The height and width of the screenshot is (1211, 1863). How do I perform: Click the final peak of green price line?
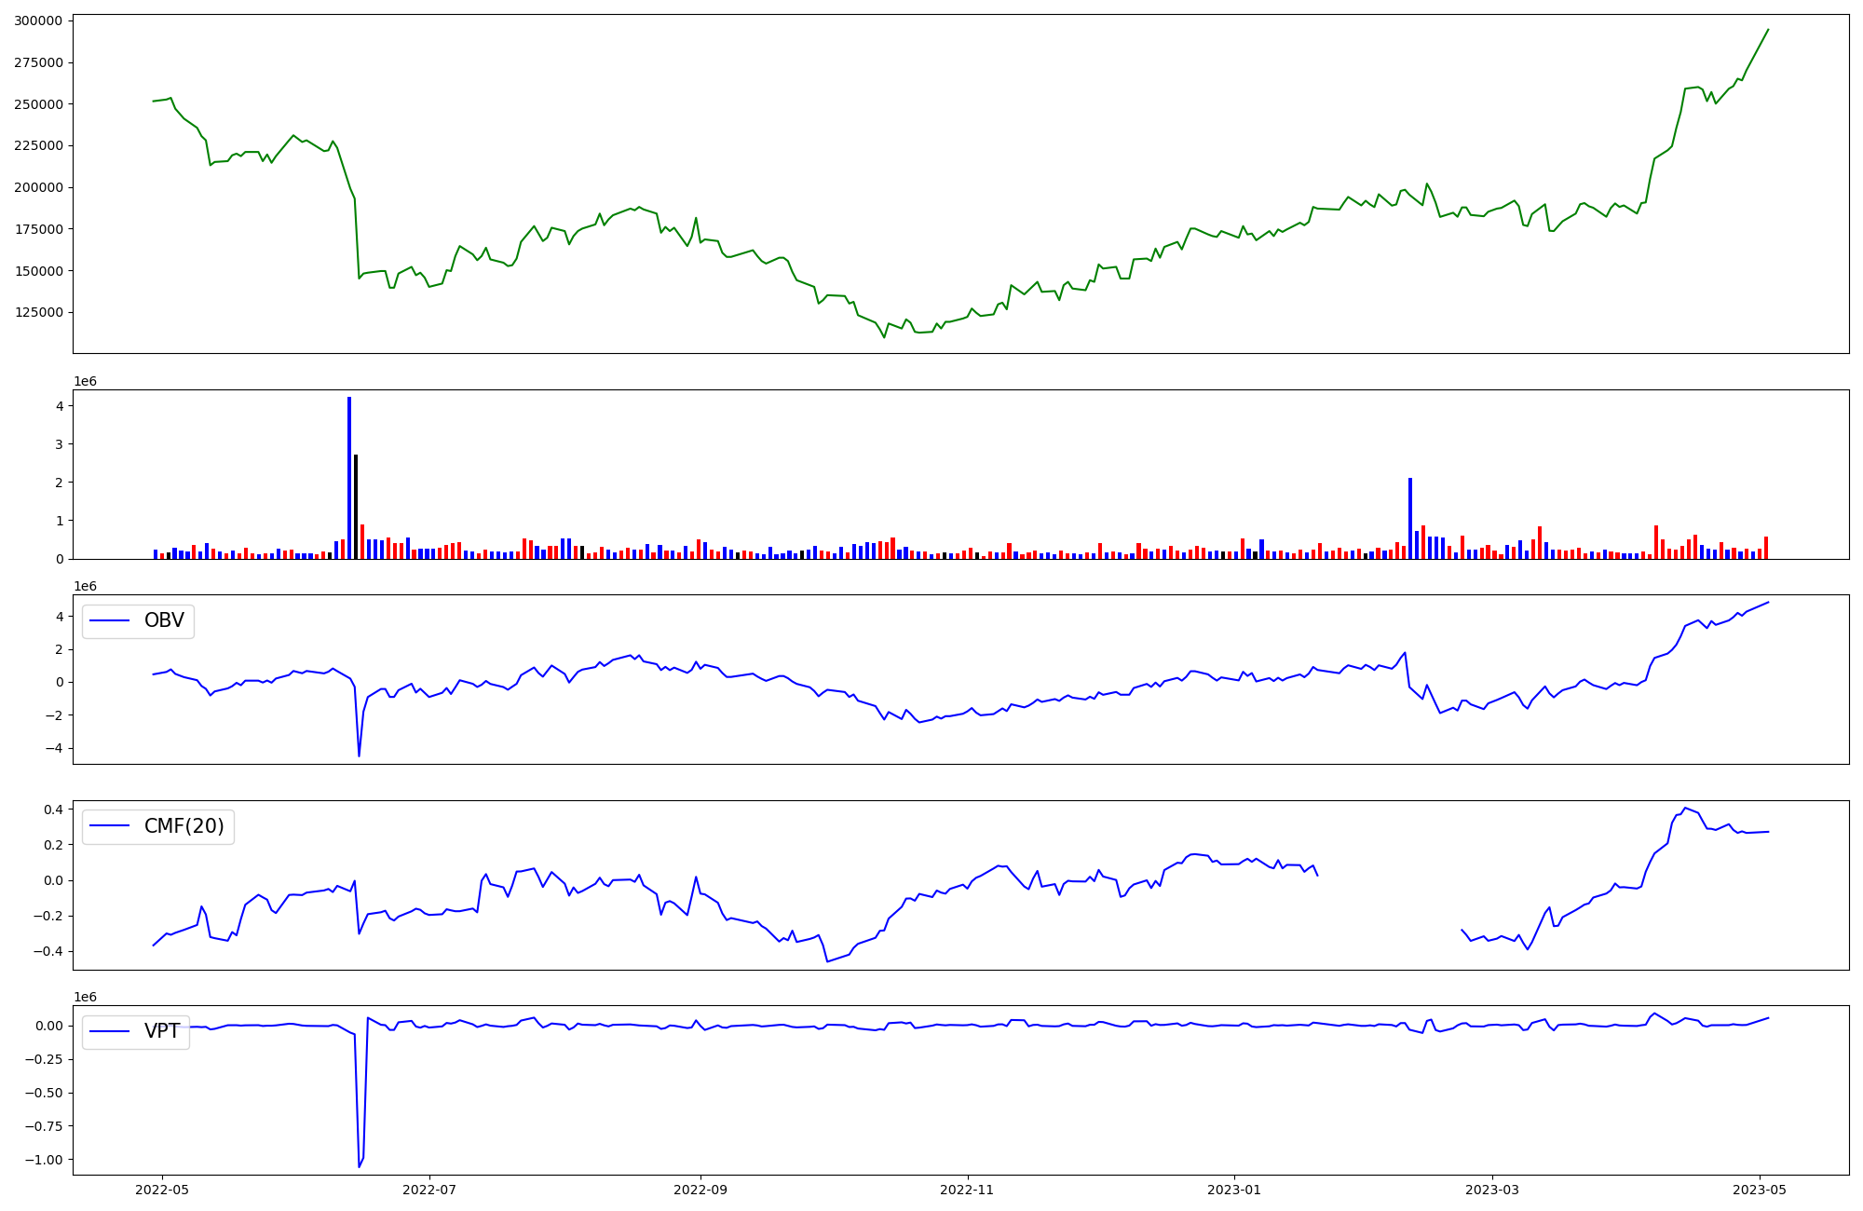point(1768,30)
